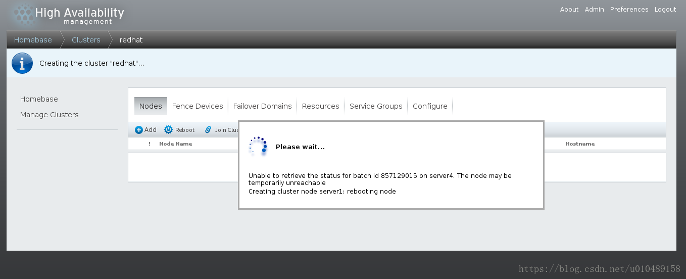Open Manage Clusters in the sidebar
Image resolution: width=686 pixels, height=279 pixels.
click(50, 115)
